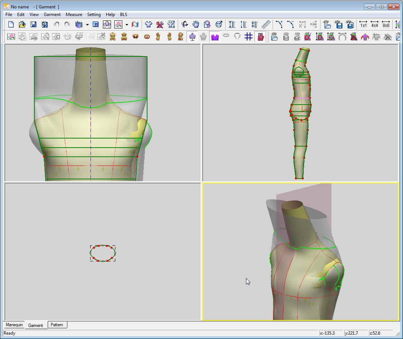Click the add curve point tool

coord(279,24)
